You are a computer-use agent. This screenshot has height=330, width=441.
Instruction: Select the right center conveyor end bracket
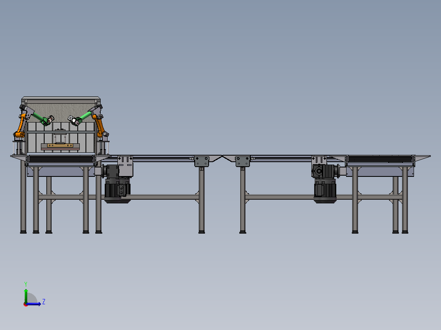pyautogui.click(x=243, y=161)
